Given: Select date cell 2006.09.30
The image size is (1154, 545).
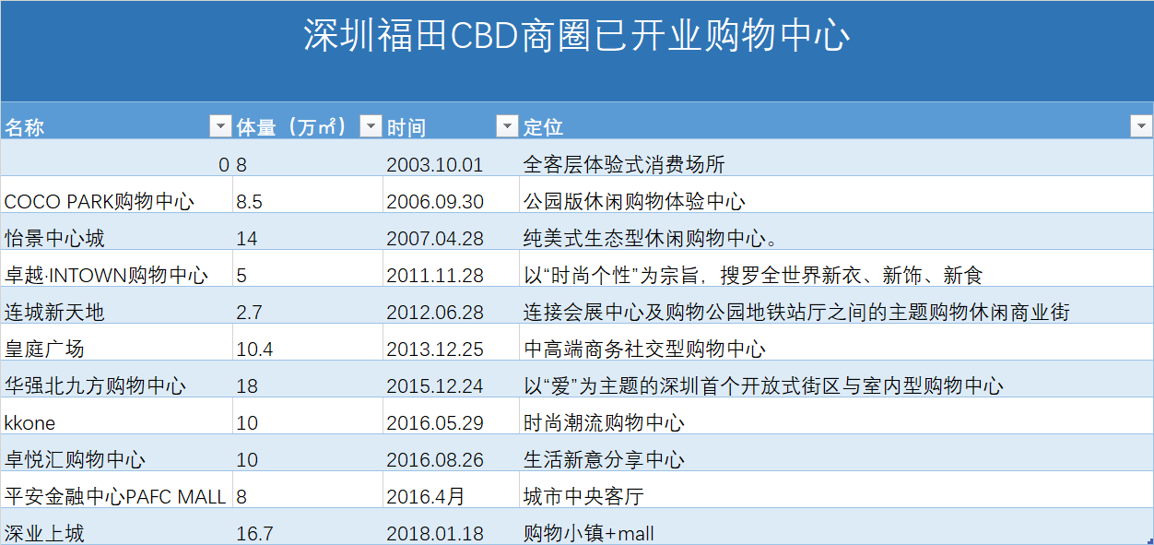Looking at the screenshot, I should click(451, 195).
